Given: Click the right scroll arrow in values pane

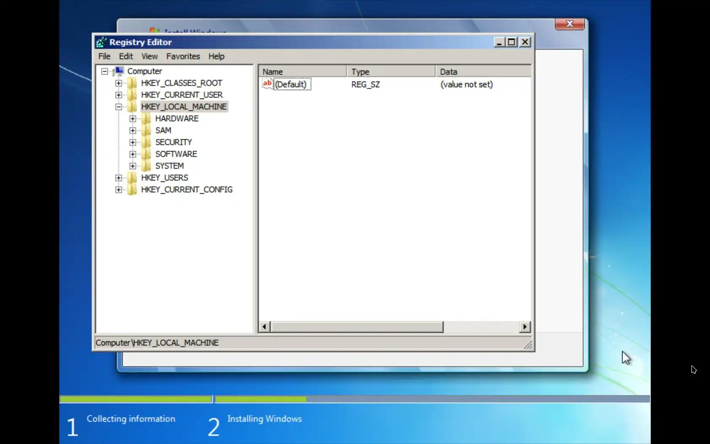Looking at the screenshot, I should point(525,326).
